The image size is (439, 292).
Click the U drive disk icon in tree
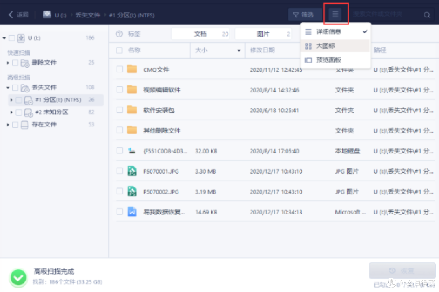21,38
